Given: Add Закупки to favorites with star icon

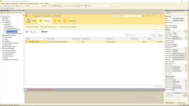Looking at the screenshot, I should click(39, 32).
